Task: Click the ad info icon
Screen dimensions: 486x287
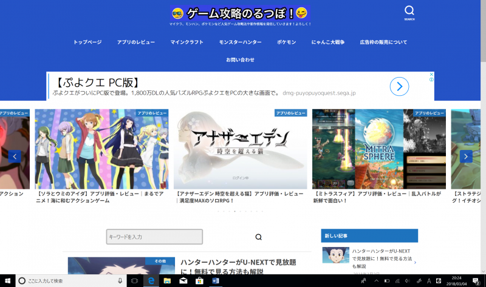Action: pos(431,79)
